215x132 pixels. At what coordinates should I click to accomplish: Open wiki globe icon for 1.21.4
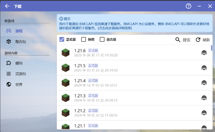coord(204,83)
